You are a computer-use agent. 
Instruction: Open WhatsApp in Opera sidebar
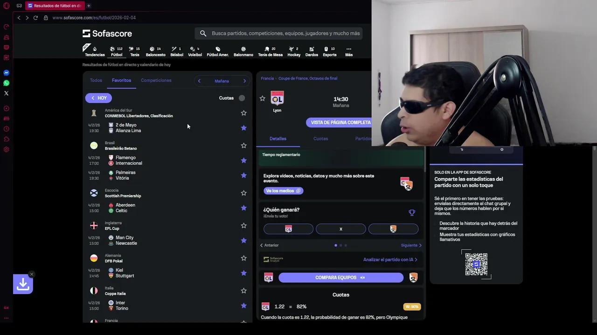tap(7, 83)
